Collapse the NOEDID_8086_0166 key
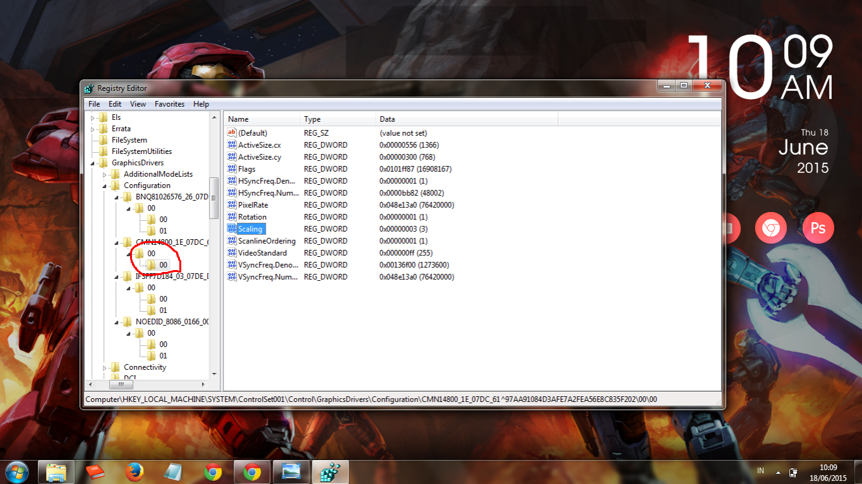The height and width of the screenshot is (484, 862). tap(117, 322)
